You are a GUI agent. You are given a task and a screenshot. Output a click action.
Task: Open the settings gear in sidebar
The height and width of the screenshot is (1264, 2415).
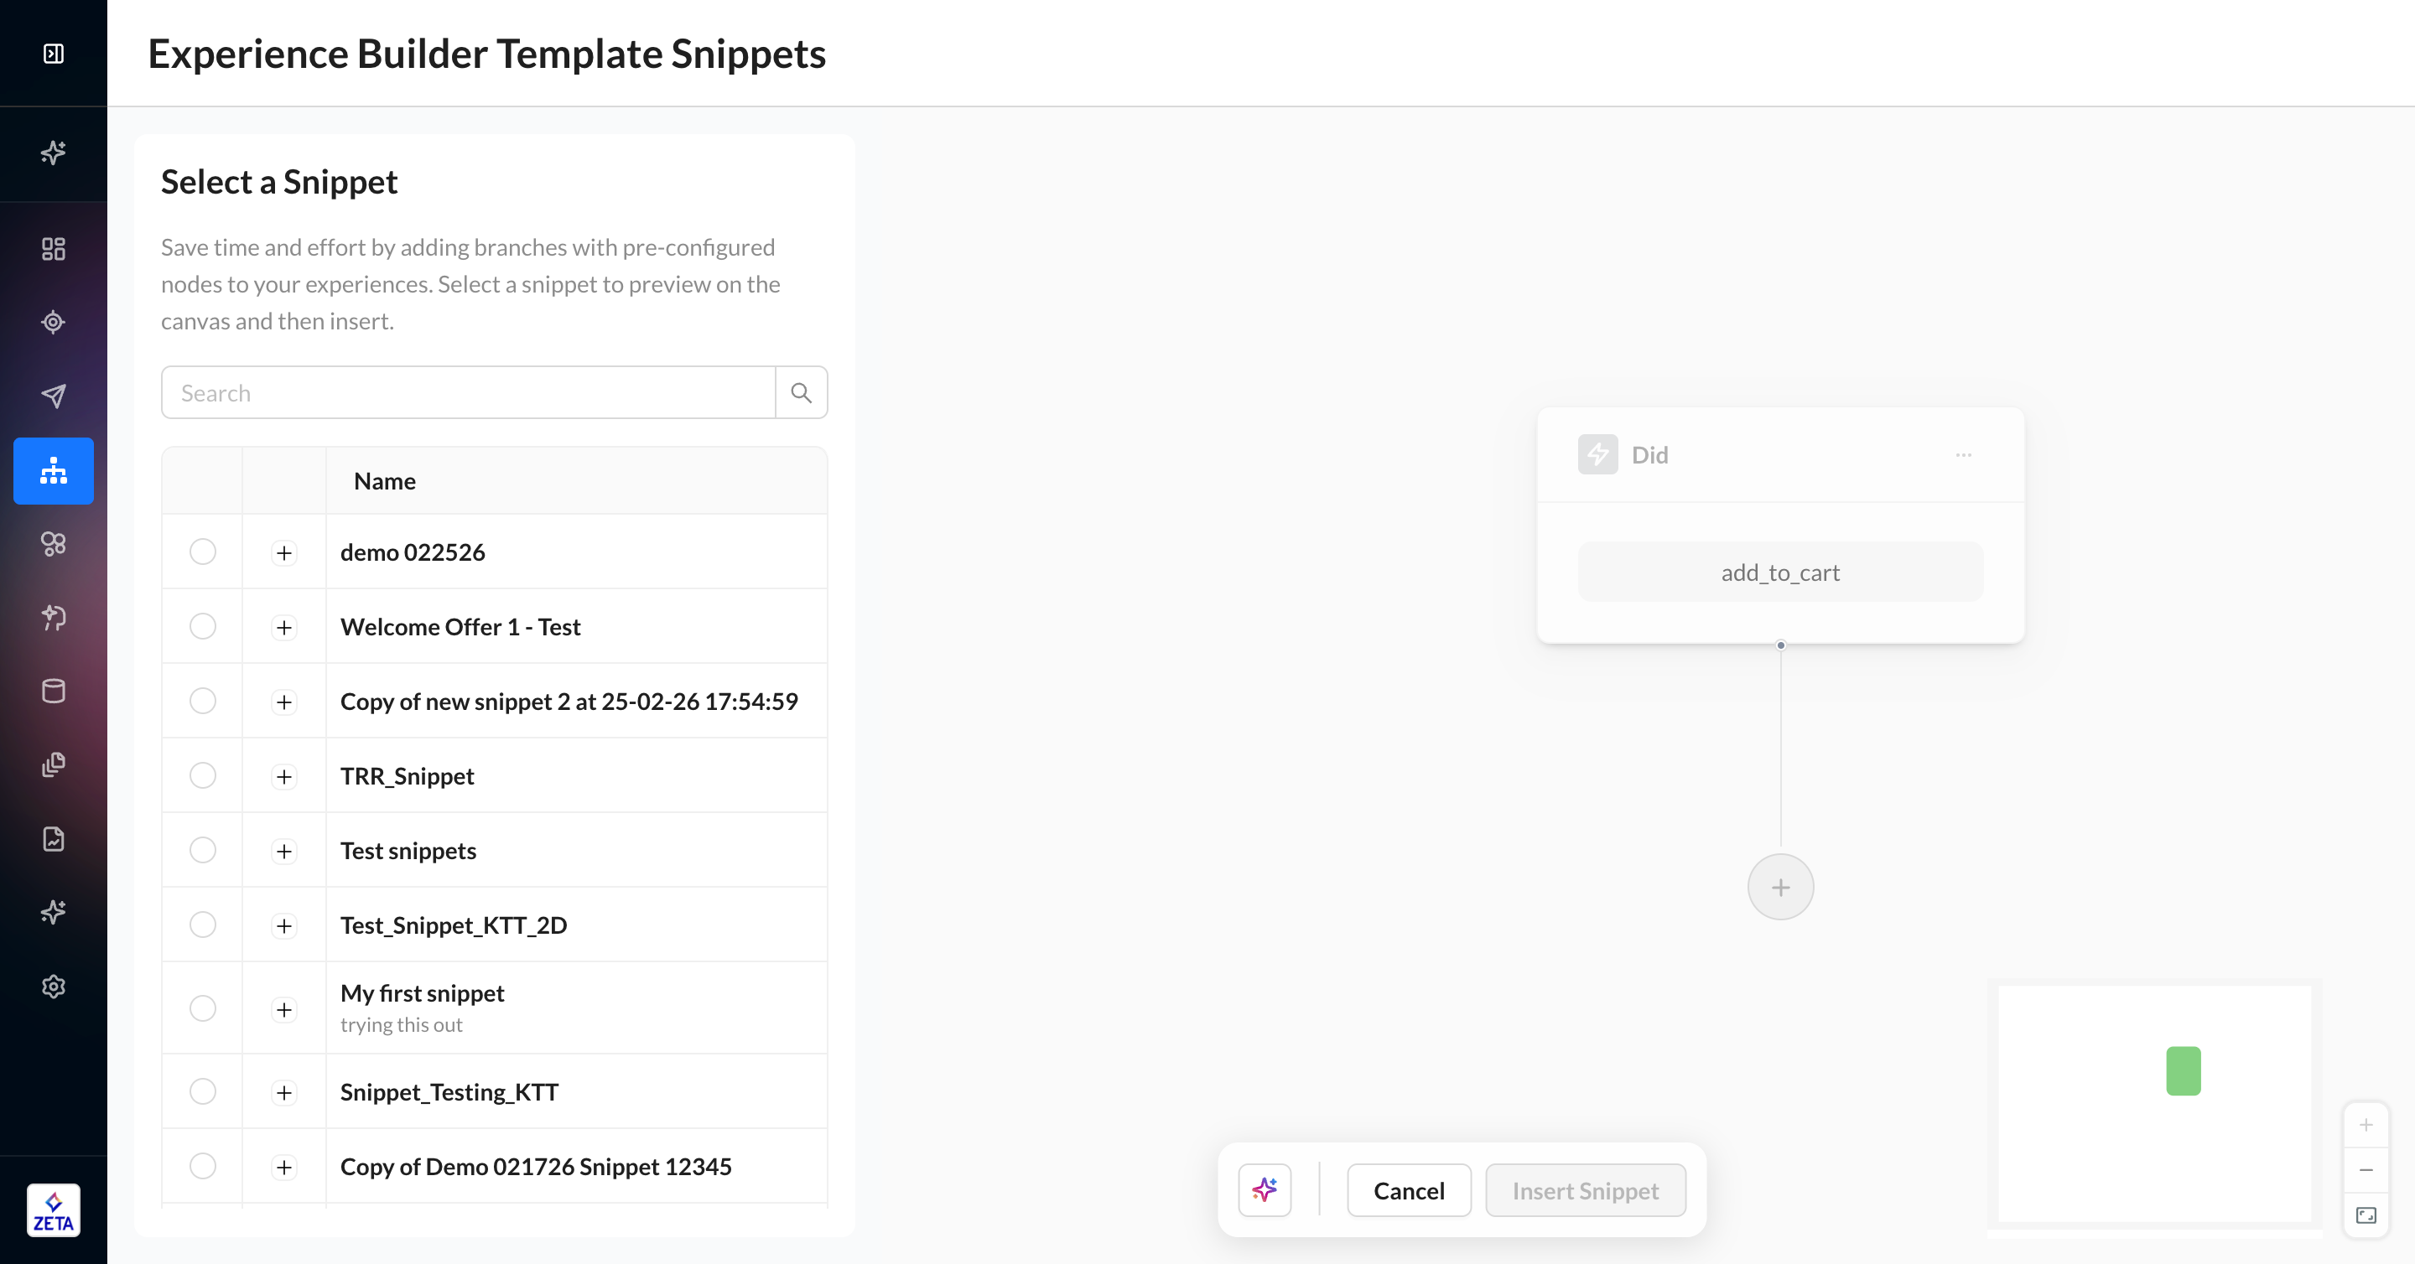[54, 986]
